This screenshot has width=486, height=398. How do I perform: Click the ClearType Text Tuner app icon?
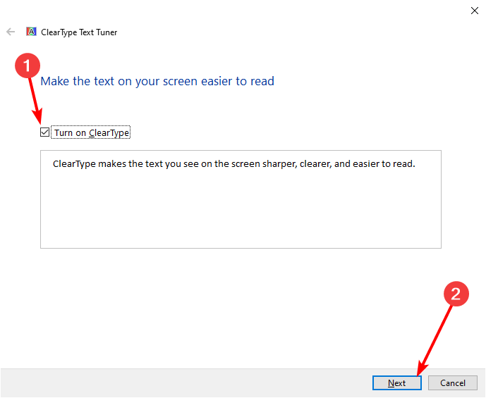click(31, 32)
